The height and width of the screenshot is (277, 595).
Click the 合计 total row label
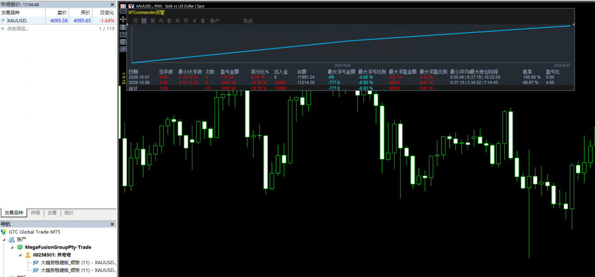133,88
